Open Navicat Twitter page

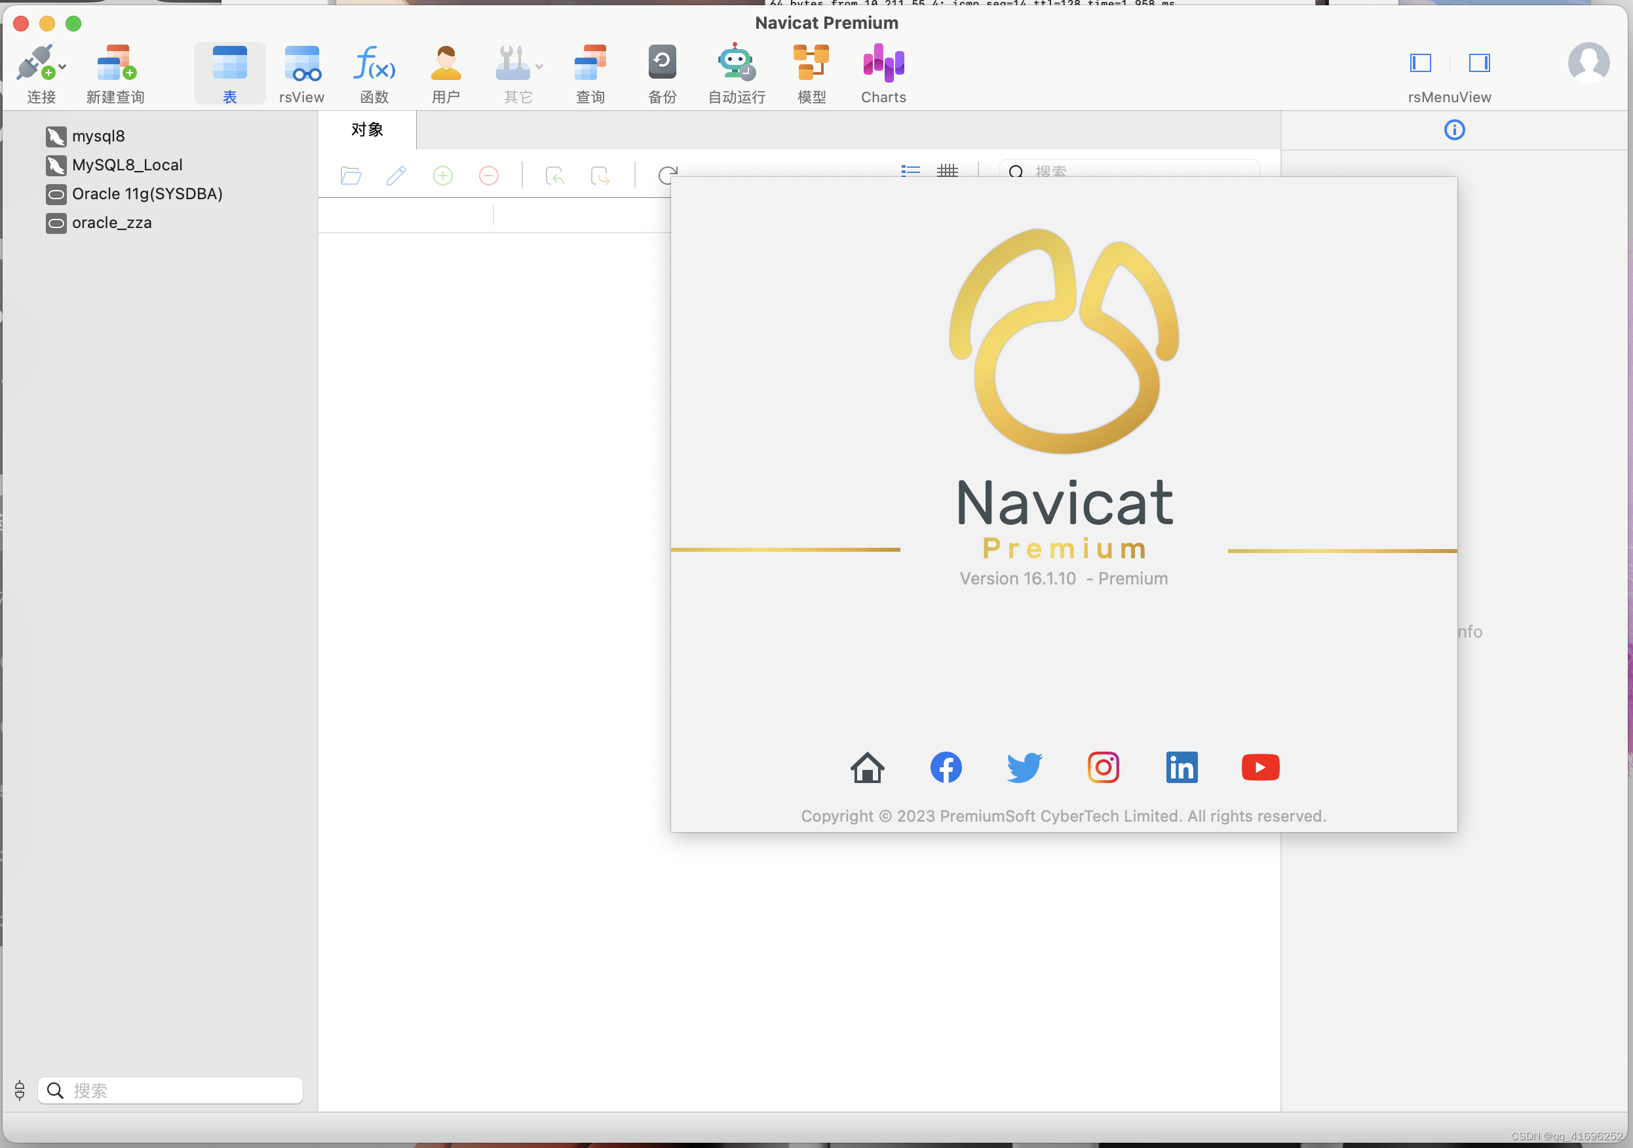pyautogui.click(x=1024, y=767)
